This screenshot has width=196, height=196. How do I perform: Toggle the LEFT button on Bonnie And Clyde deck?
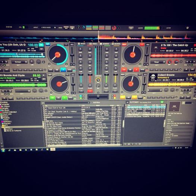(50, 75)
